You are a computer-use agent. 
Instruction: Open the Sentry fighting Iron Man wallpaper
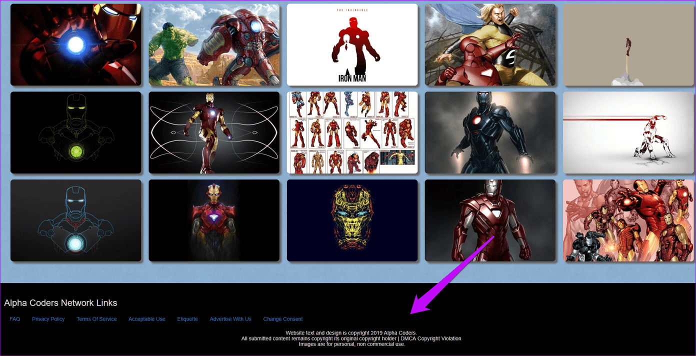[490, 45]
